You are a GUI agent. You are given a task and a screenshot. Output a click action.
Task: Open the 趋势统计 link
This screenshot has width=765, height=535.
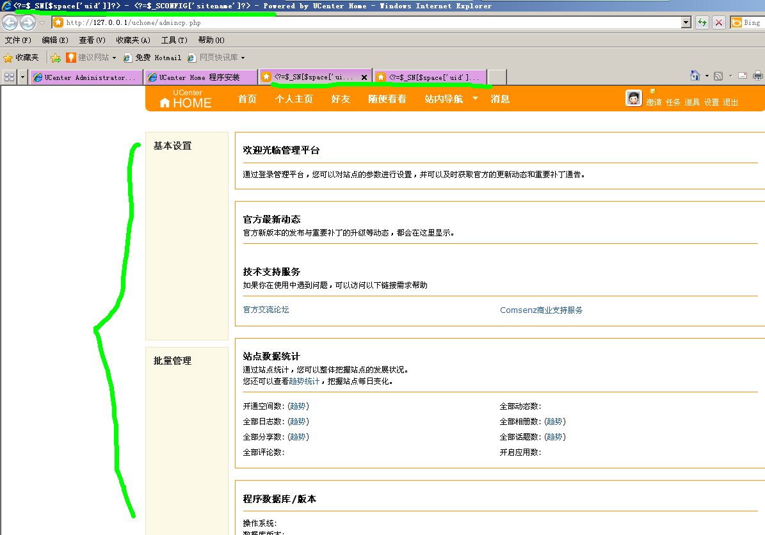(x=304, y=381)
